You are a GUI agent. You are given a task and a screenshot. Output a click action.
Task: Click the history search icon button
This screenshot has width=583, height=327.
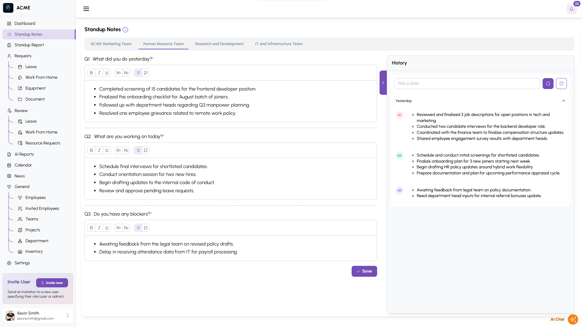coord(548,84)
